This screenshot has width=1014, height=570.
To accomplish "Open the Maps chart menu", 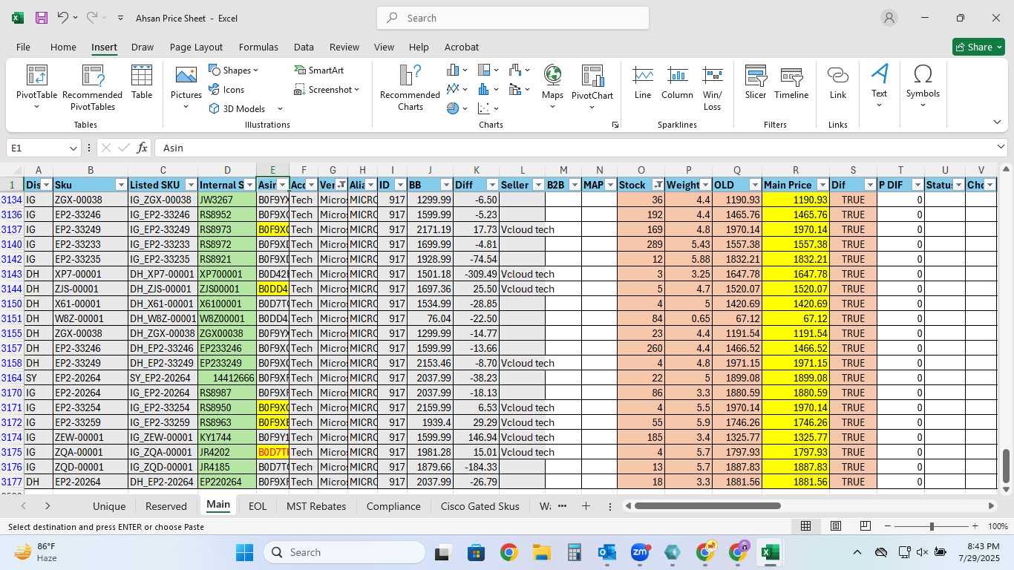I will pyautogui.click(x=552, y=87).
